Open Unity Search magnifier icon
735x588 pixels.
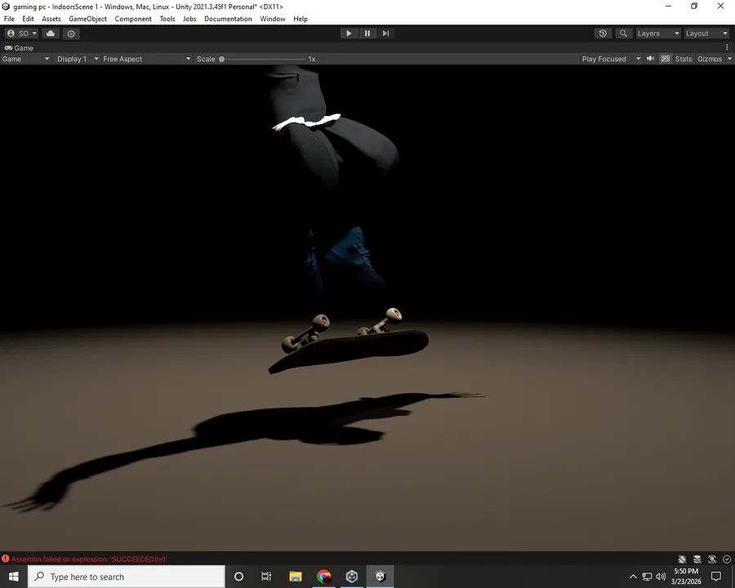click(x=623, y=33)
